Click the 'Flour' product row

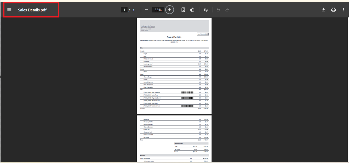point(174,56)
